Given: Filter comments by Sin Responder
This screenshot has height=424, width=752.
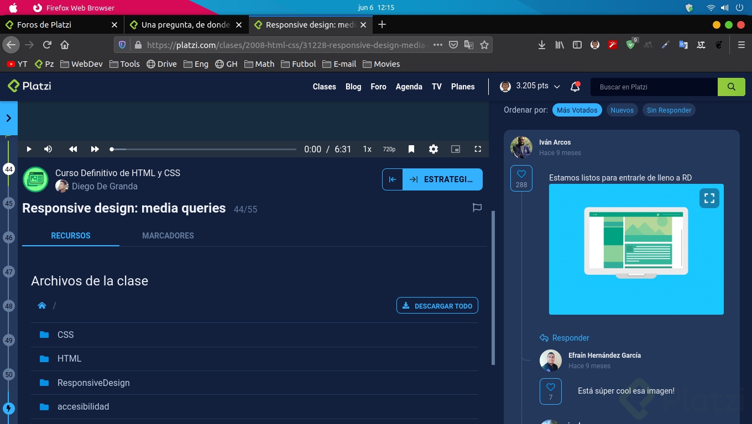Looking at the screenshot, I should (x=669, y=110).
